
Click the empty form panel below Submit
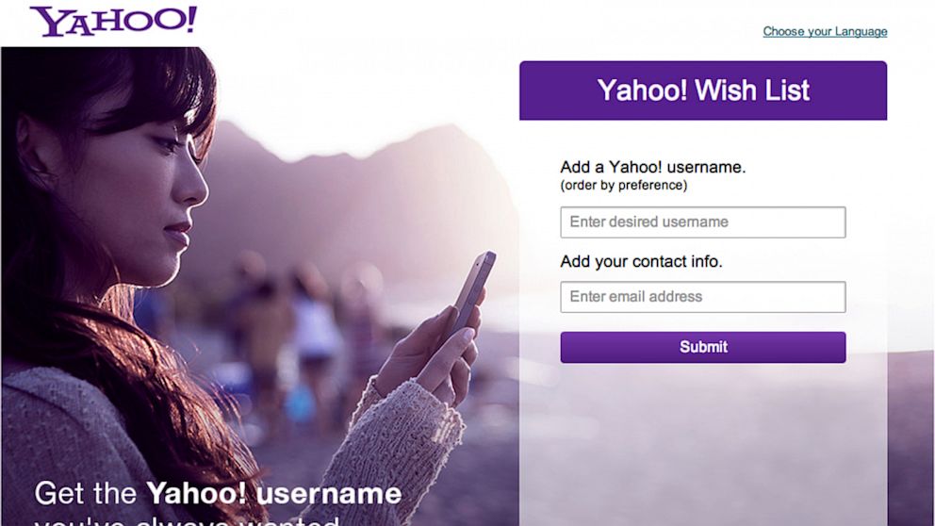click(x=703, y=444)
